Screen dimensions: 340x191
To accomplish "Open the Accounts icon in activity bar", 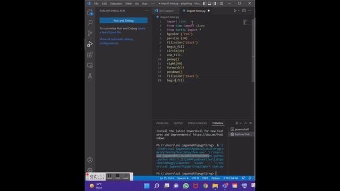I will (90, 160).
